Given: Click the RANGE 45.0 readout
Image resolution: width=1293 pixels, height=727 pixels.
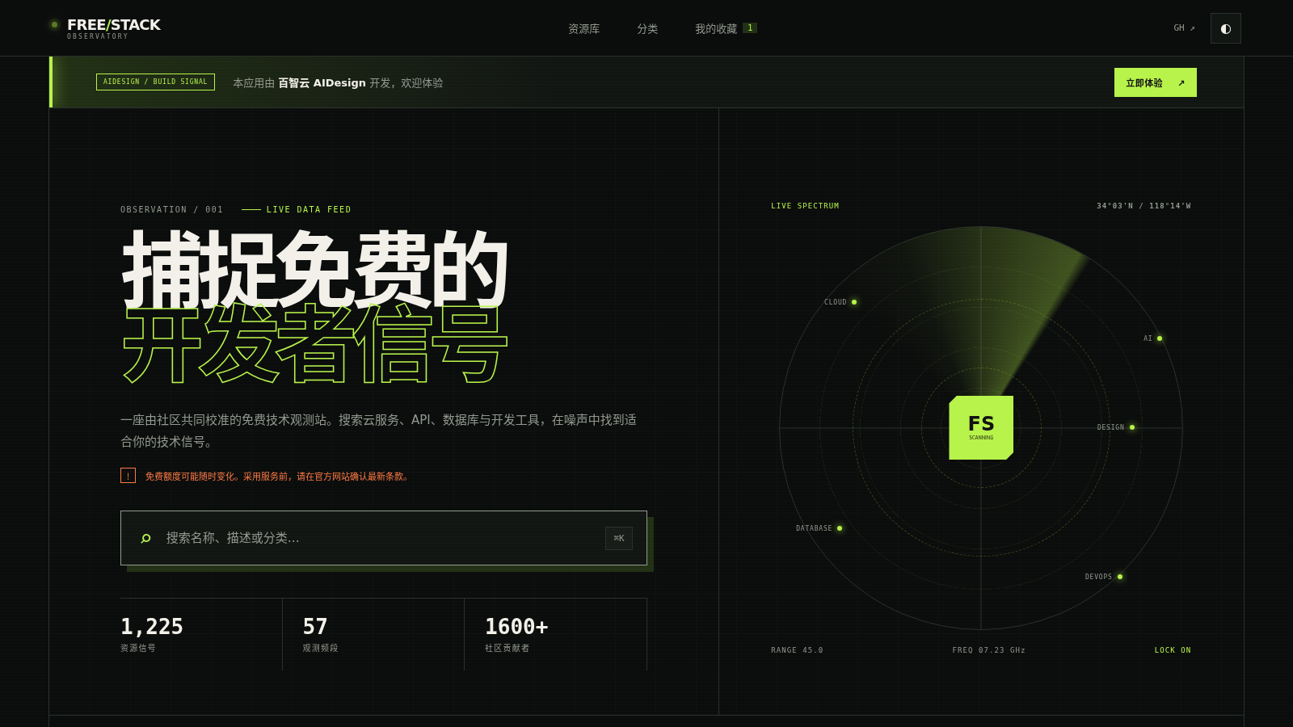Looking at the screenshot, I should [x=797, y=650].
